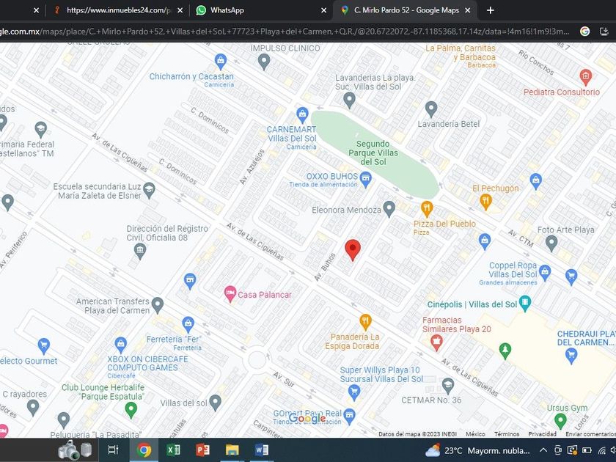Select the Lavanderia Betel location pin

click(431, 109)
